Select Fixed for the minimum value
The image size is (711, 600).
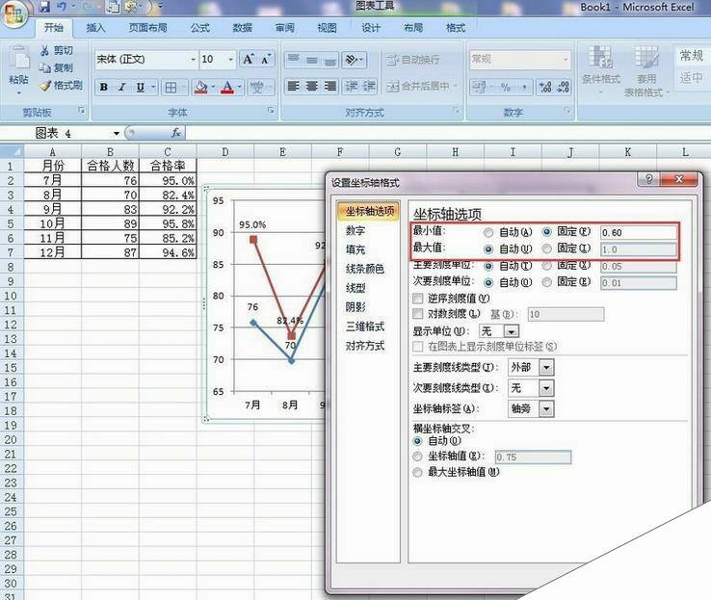point(547,232)
